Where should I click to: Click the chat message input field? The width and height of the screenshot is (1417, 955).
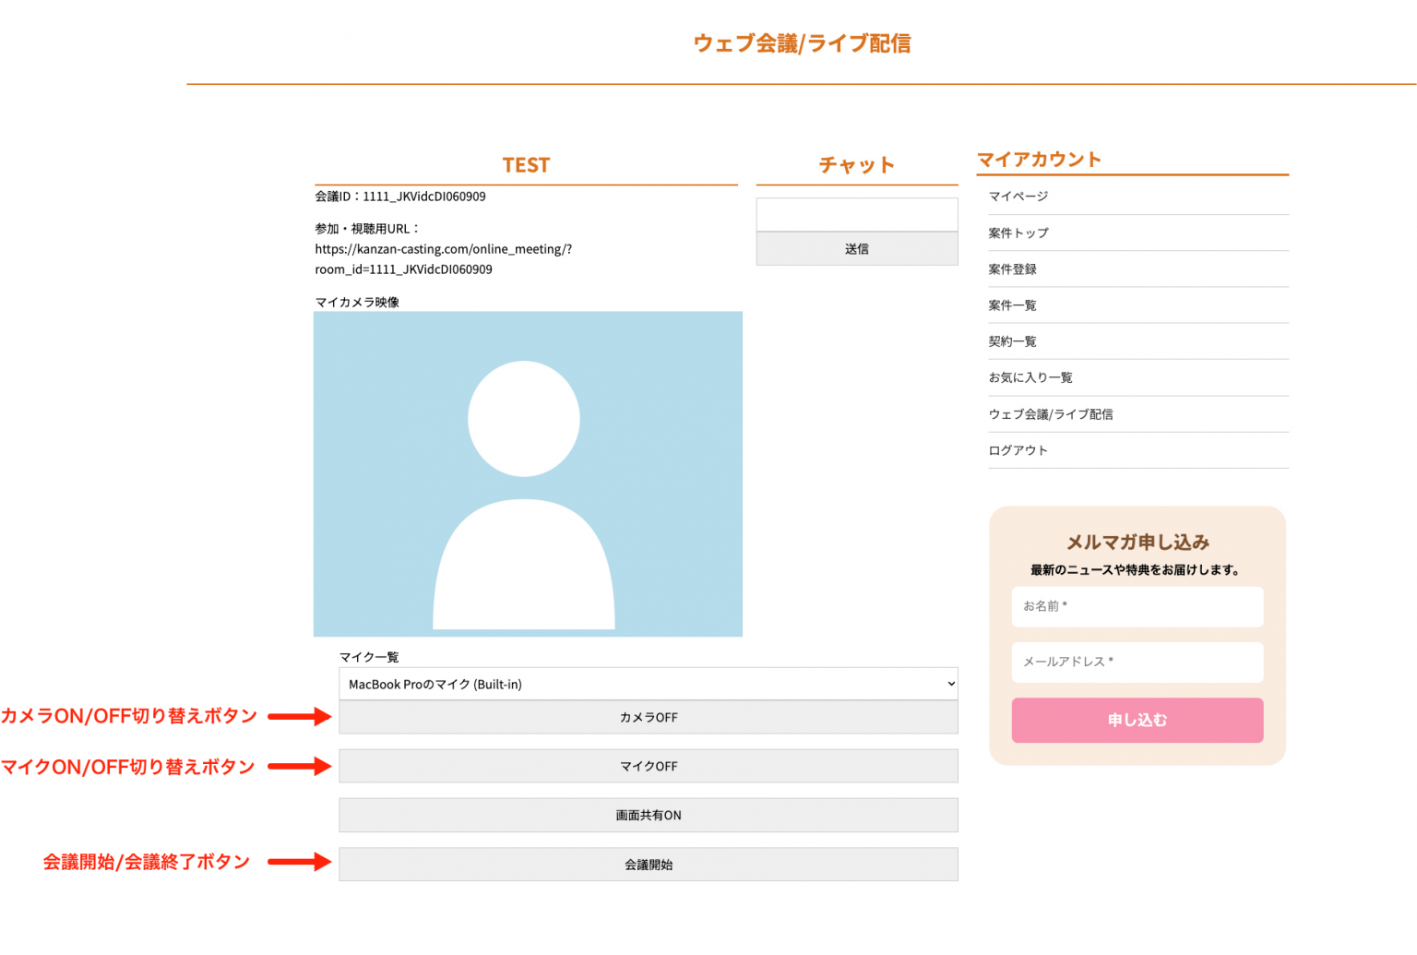click(856, 214)
